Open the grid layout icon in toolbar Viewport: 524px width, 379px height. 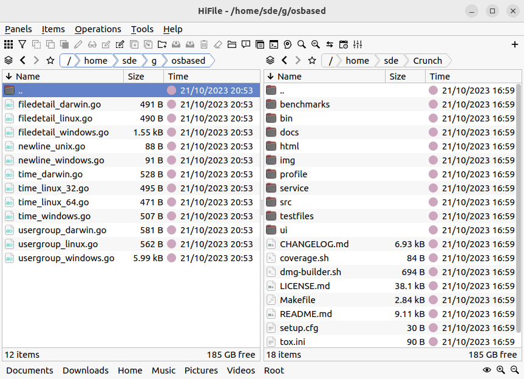point(9,44)
